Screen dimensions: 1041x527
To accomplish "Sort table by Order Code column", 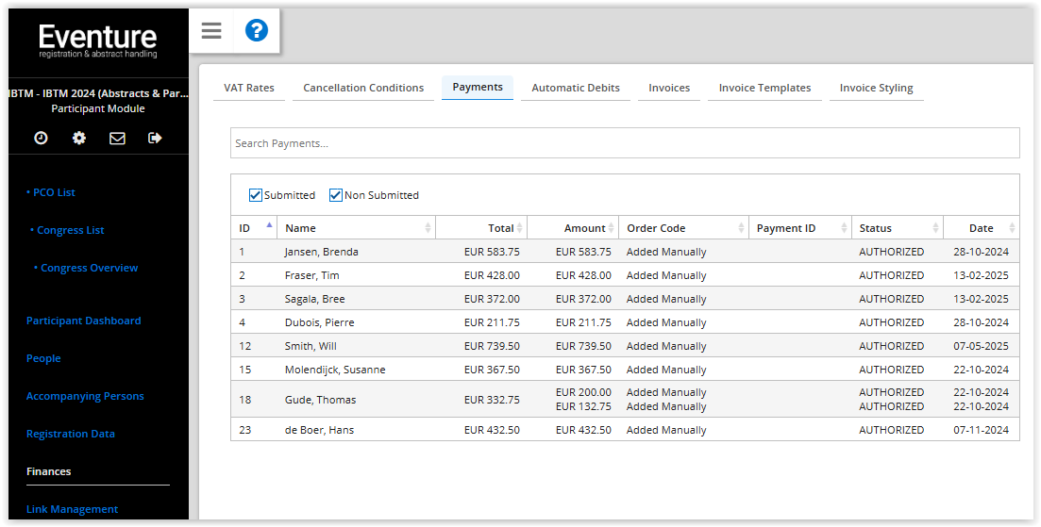I will click(684, 228).
